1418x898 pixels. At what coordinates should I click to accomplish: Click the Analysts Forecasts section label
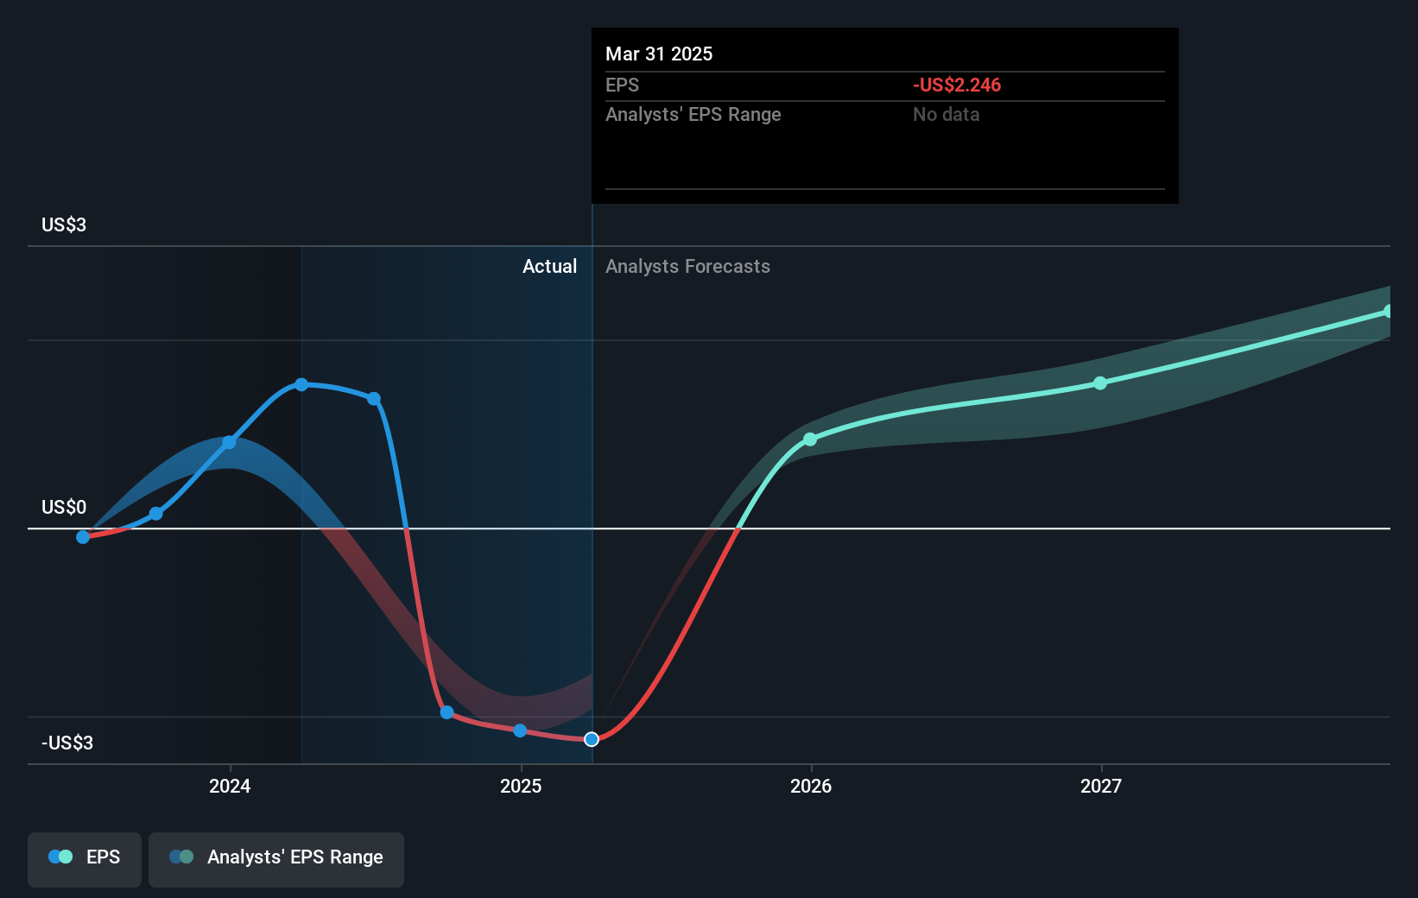[x=687, y=267]
